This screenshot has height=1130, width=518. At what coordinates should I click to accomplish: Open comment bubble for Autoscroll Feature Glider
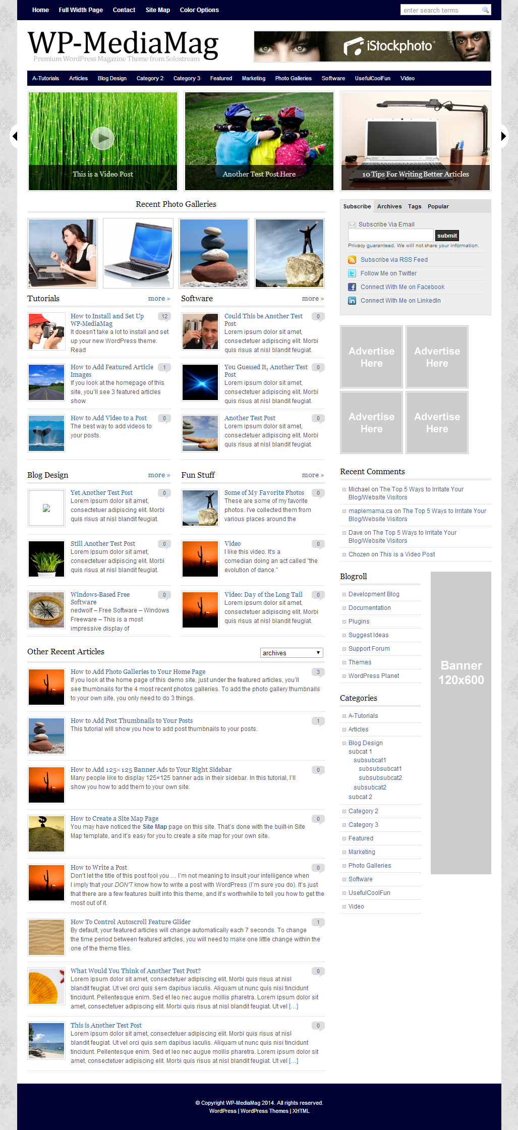[x=318, y=922]
